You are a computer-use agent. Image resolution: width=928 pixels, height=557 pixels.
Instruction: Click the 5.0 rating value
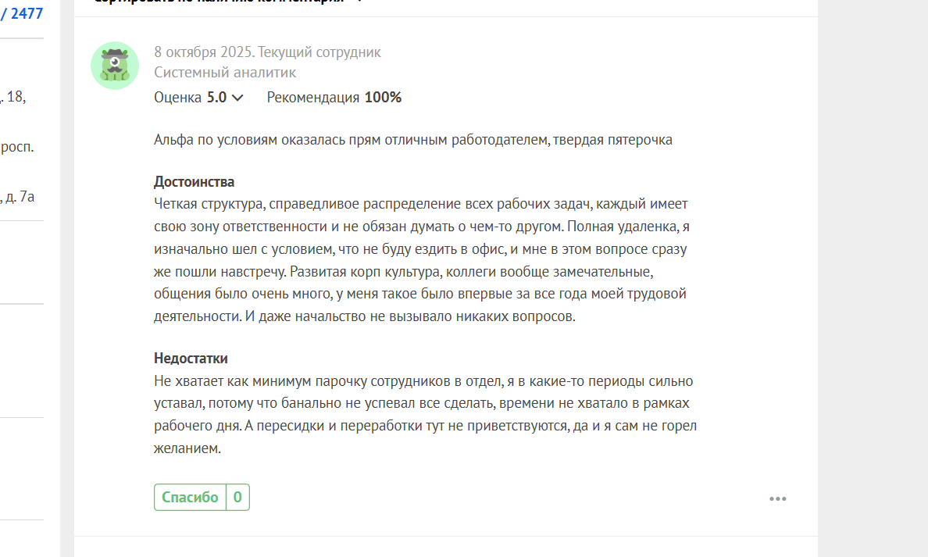click(x=216, y=98)
